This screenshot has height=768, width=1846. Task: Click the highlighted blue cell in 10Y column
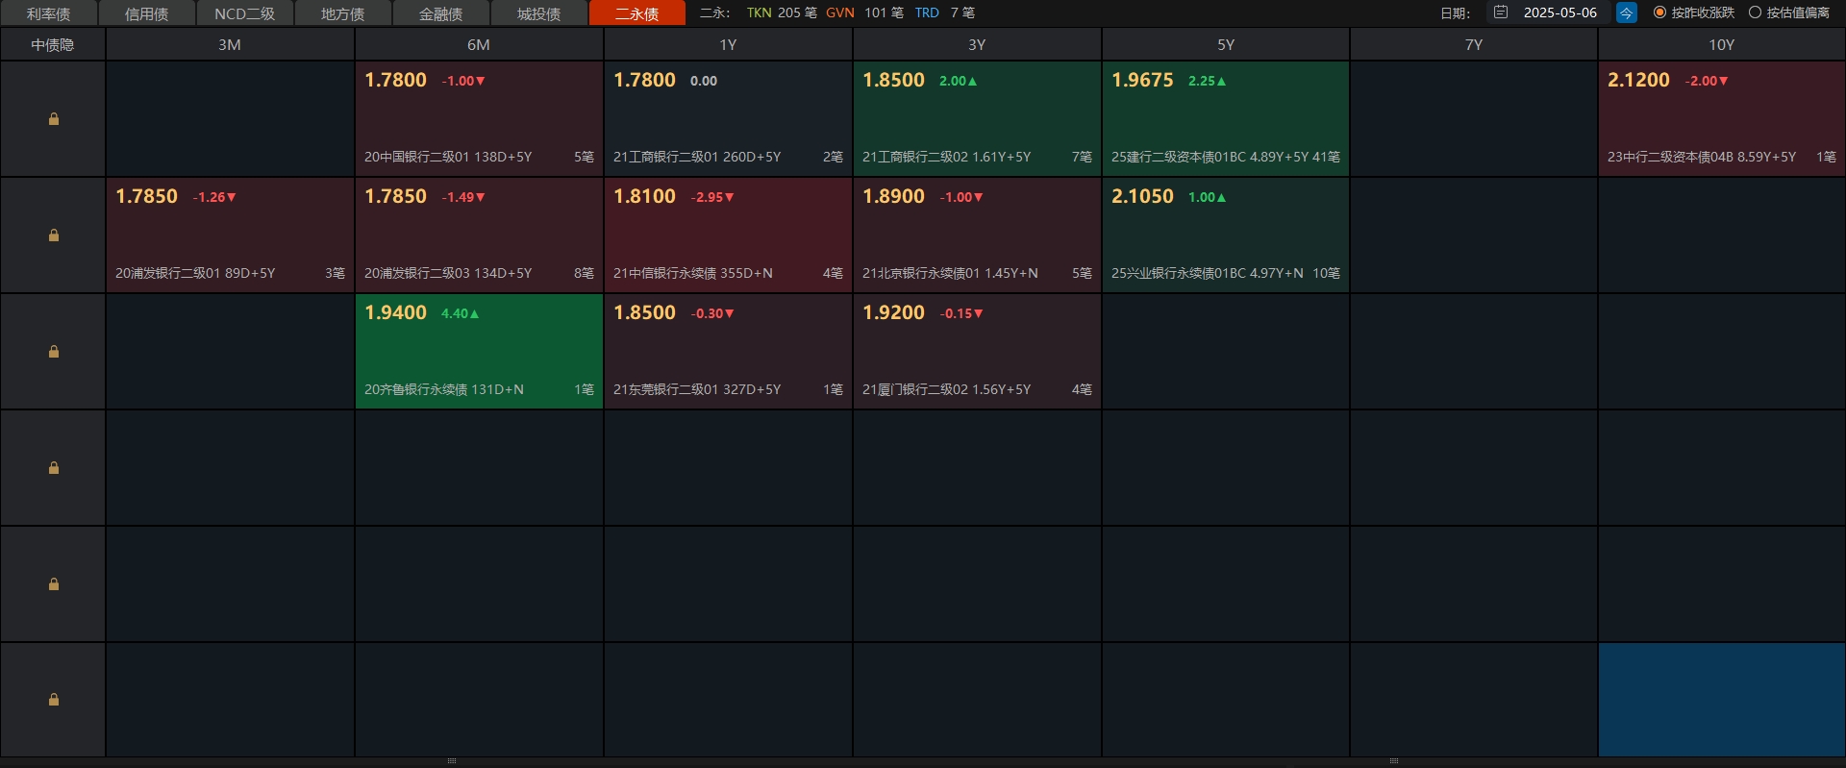(1722, 700)
